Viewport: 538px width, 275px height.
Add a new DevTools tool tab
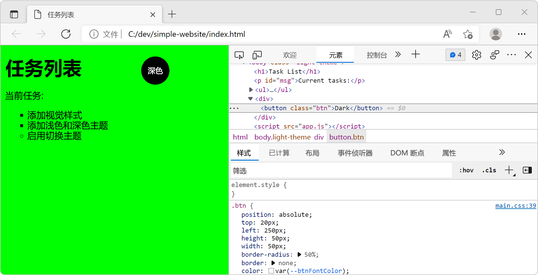point(416,54)
